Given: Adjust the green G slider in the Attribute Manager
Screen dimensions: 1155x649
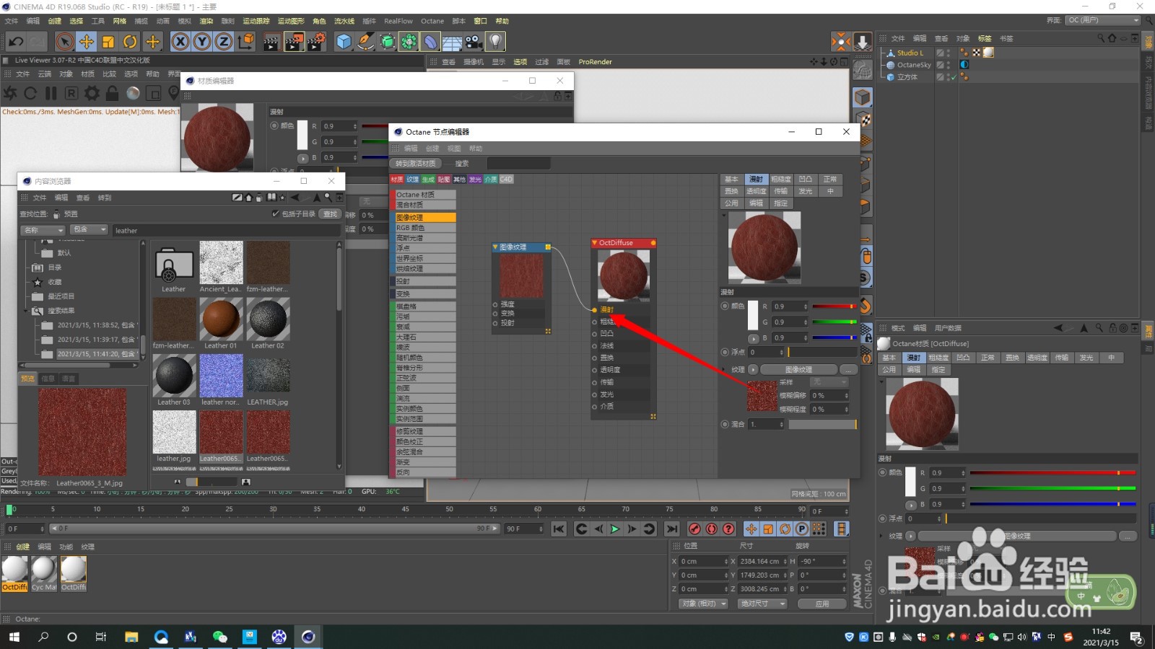Looking at the screenshot, I should click(x=1052, y=488).
